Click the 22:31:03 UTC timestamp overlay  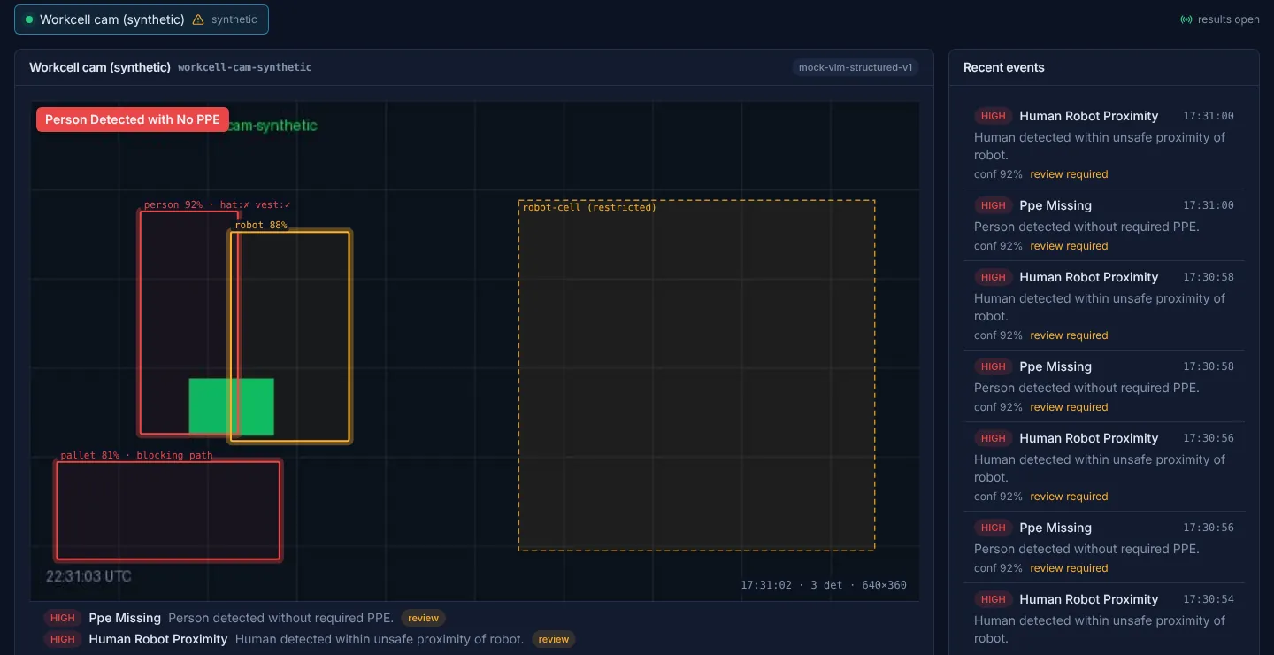click(x=88, y=576)
